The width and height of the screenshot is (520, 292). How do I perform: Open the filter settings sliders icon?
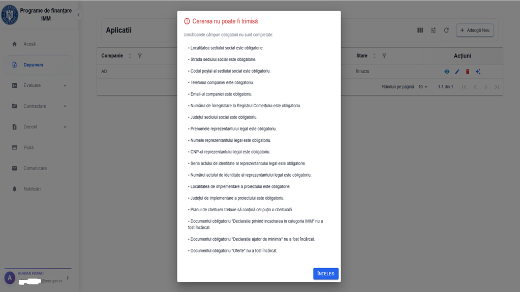[433, 30]
